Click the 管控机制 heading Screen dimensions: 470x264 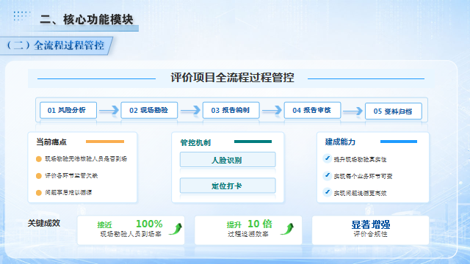tap(195, 142)
